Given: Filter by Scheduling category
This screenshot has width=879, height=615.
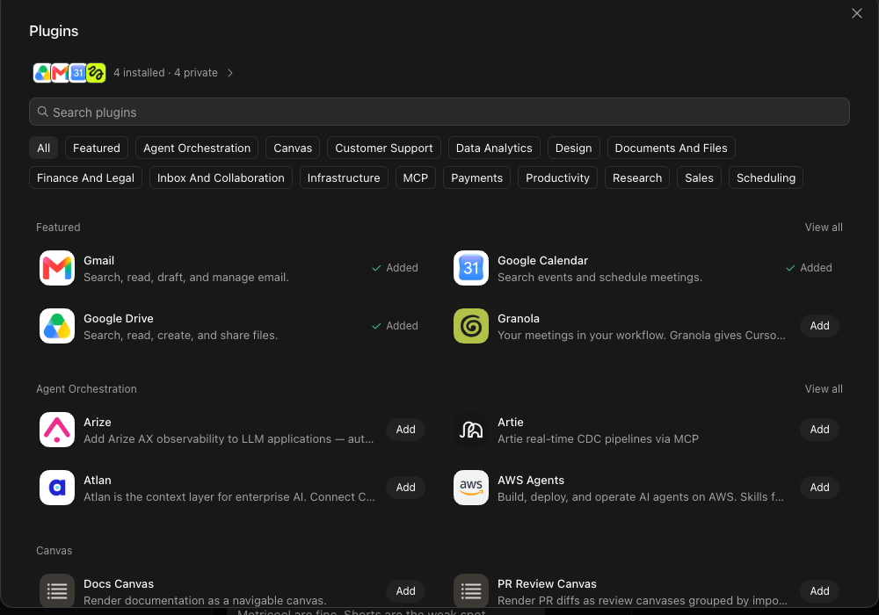Looking at the screenshot, I should 766,177.
